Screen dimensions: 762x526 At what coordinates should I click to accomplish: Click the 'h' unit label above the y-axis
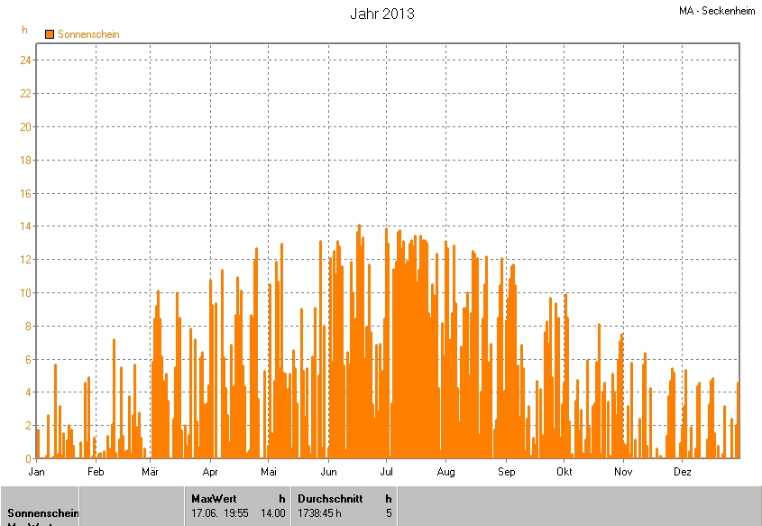pyautogui.click(x=25, y=30)
